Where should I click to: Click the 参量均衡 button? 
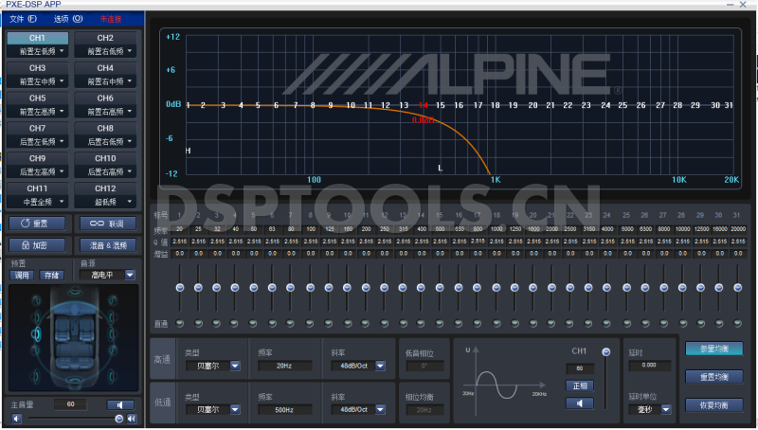(714, 349)
